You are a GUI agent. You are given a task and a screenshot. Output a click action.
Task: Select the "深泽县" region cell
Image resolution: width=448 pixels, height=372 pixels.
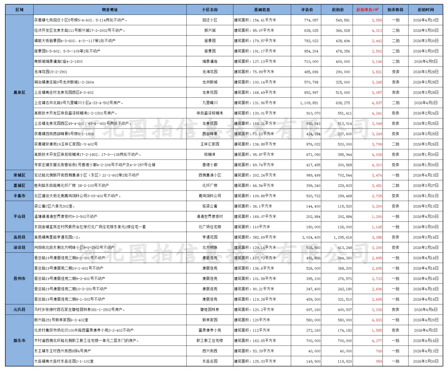(19, 247)
